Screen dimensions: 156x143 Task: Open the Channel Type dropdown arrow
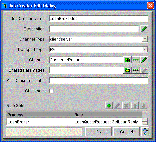145,39
